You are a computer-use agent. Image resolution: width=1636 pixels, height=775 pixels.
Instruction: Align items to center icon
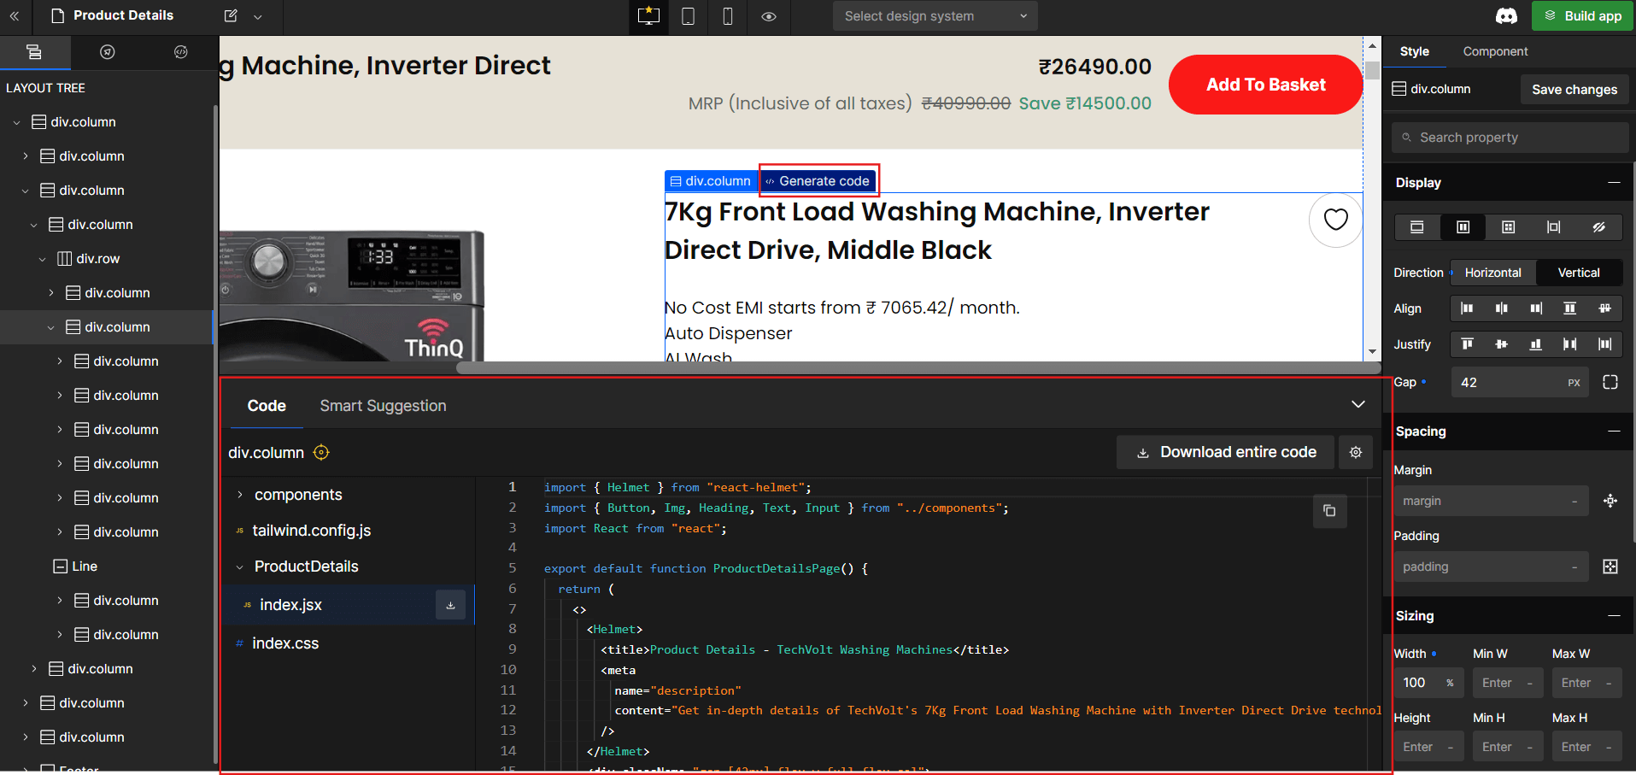pyautogui.click(x=1501, y=308)
